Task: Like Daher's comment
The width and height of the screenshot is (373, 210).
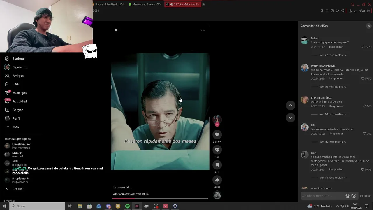Action: pyautogui.click(x=363, y=47)
